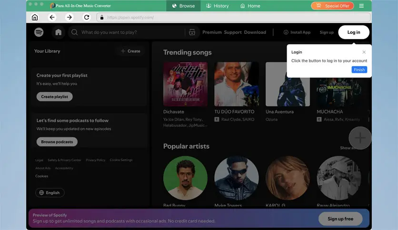Click Sign up in the top bar
This screenshot has width=398, height=230.
click(327, 32)
